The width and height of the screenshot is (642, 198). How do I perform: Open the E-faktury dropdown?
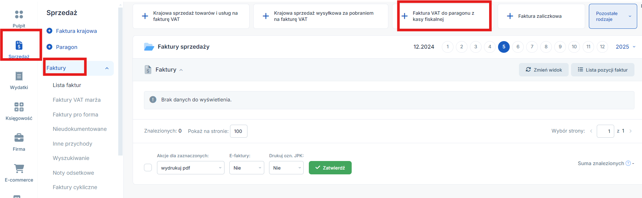click(247, 168)
